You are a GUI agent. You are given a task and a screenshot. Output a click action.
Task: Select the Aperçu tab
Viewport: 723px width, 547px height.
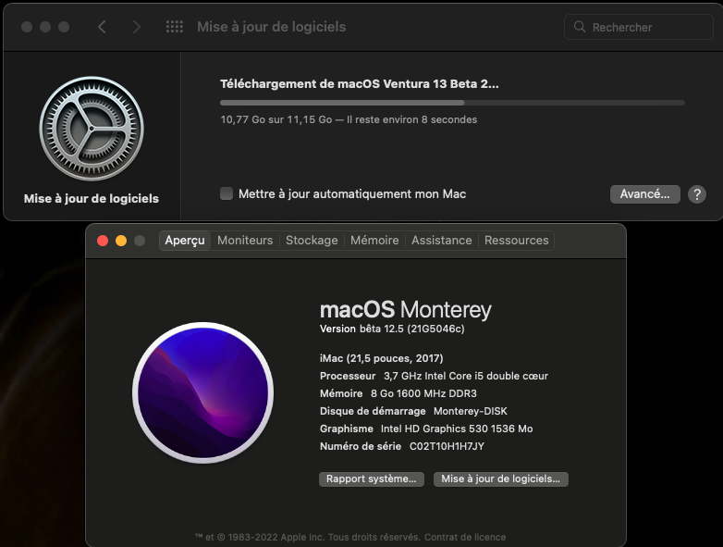(x=185, y=241)
